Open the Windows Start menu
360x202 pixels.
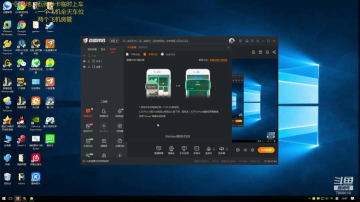click(x=3, y=198)
